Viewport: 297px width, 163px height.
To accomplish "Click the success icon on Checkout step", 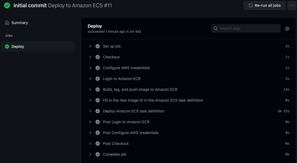I will tap(98, 57).
